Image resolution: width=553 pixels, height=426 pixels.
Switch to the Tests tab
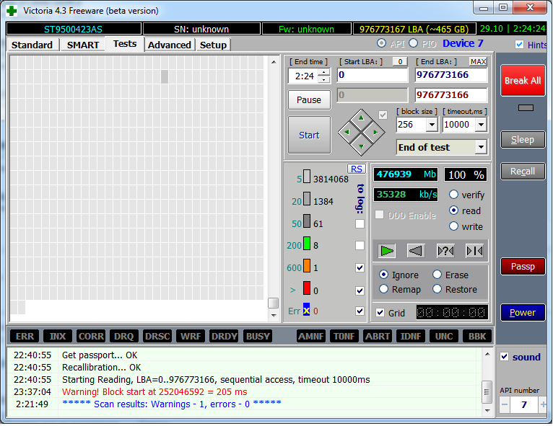(125, 44)
